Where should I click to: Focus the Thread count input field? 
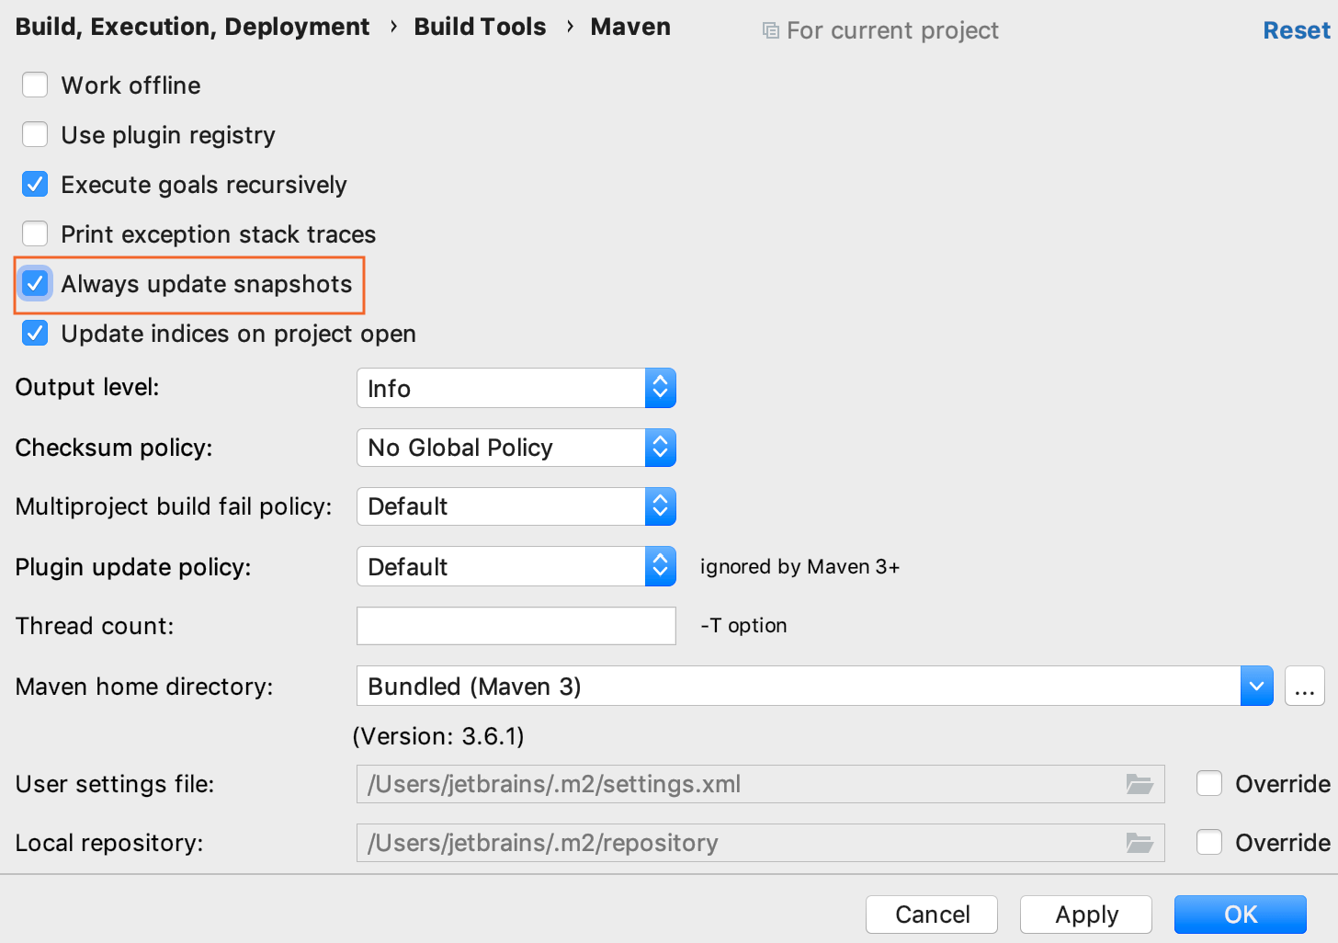click(515, 626)
